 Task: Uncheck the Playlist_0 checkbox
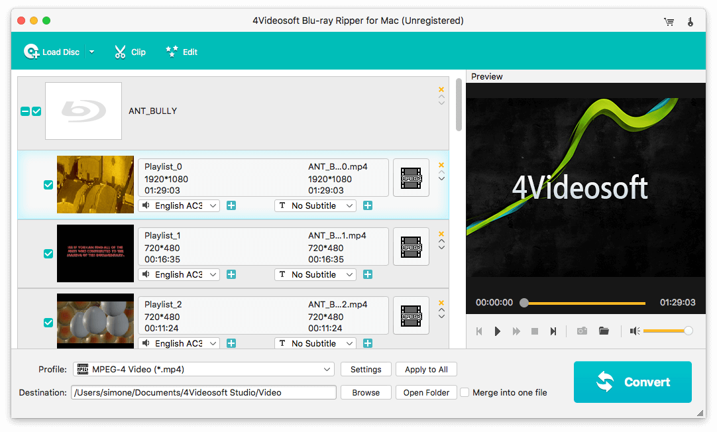tap(48, 185)
